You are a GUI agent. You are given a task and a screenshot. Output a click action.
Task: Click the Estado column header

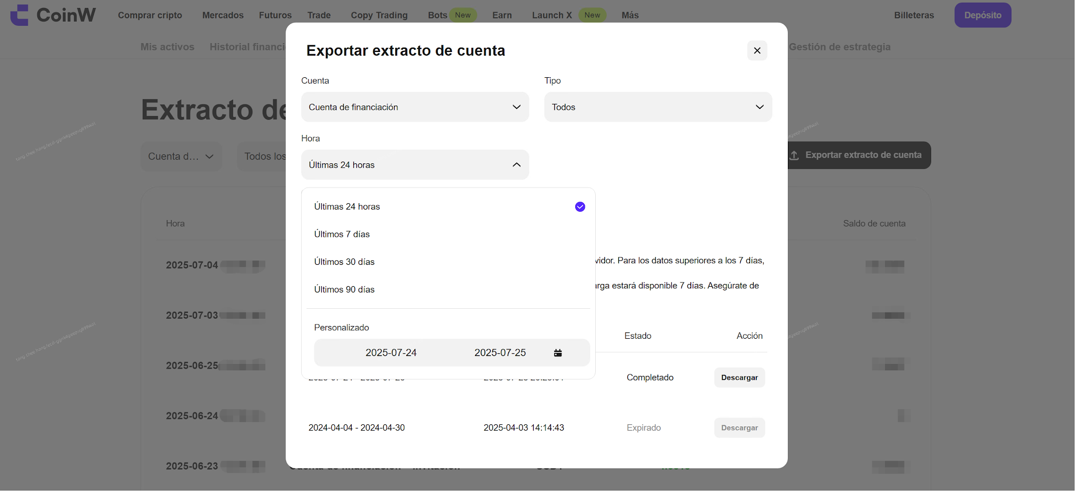[x=638, y=336]
